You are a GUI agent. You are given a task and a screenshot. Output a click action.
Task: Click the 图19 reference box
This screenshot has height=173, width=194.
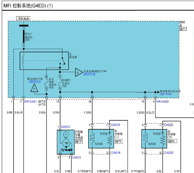pyautogui.click(x=119, y=141)
